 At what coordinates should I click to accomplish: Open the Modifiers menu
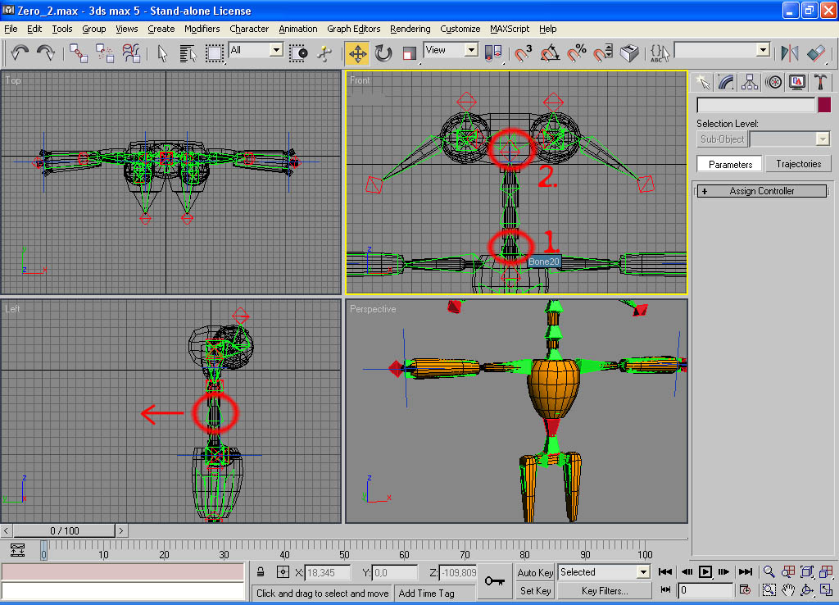point(202,29)
